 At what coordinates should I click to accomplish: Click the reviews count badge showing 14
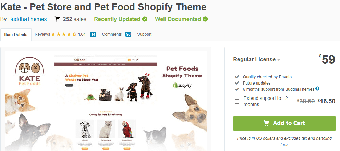click(93, 34)
